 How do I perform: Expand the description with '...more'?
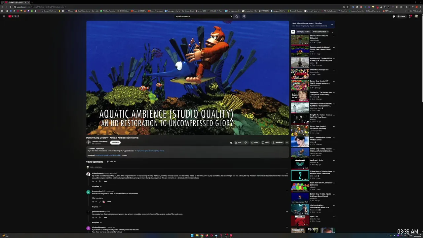click(125, 155)
